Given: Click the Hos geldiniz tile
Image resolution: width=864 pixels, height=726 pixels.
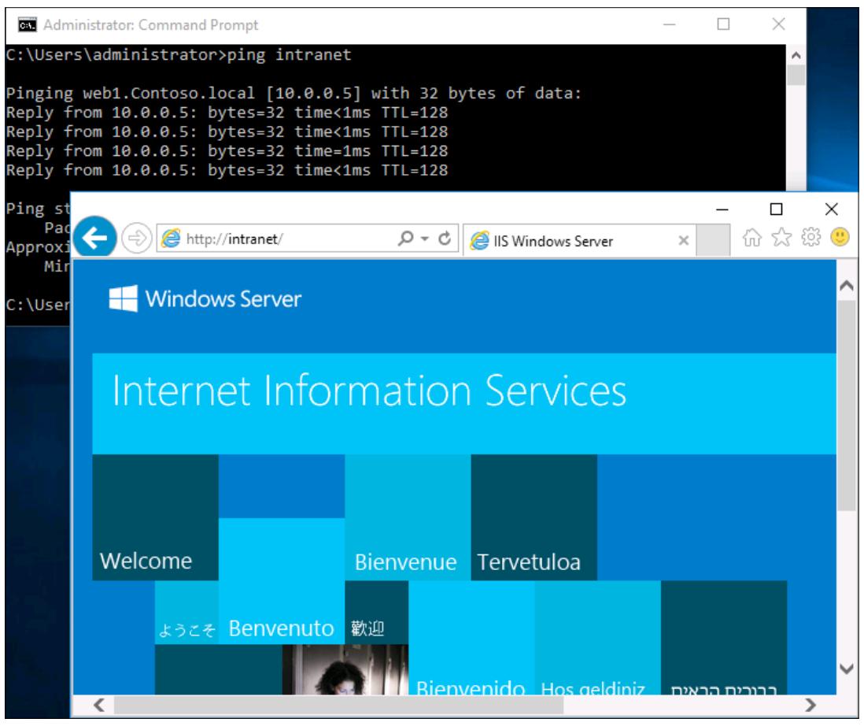Looking at the screenshot, I should (597, 638).
